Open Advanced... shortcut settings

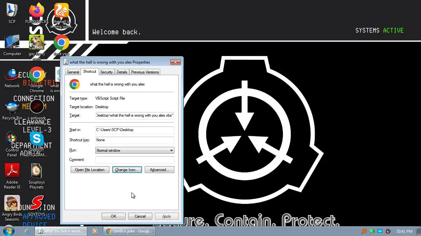(159, 170)
